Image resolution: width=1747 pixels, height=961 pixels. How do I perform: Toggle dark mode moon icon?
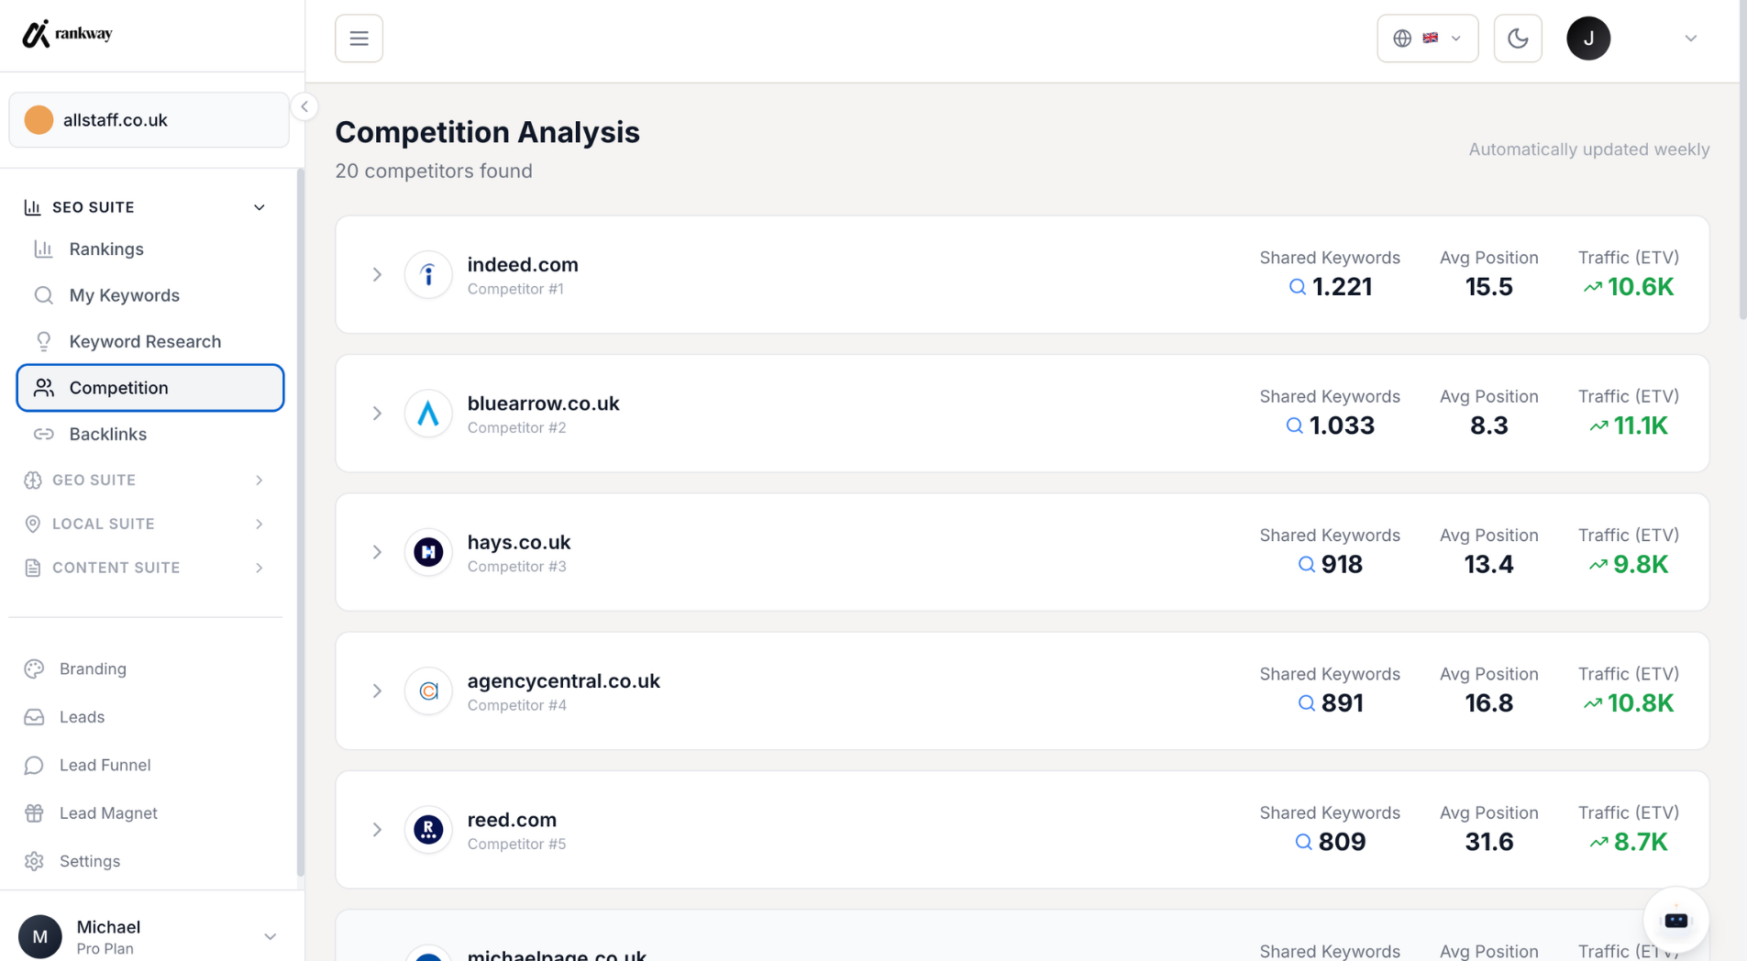(1518, 39)
